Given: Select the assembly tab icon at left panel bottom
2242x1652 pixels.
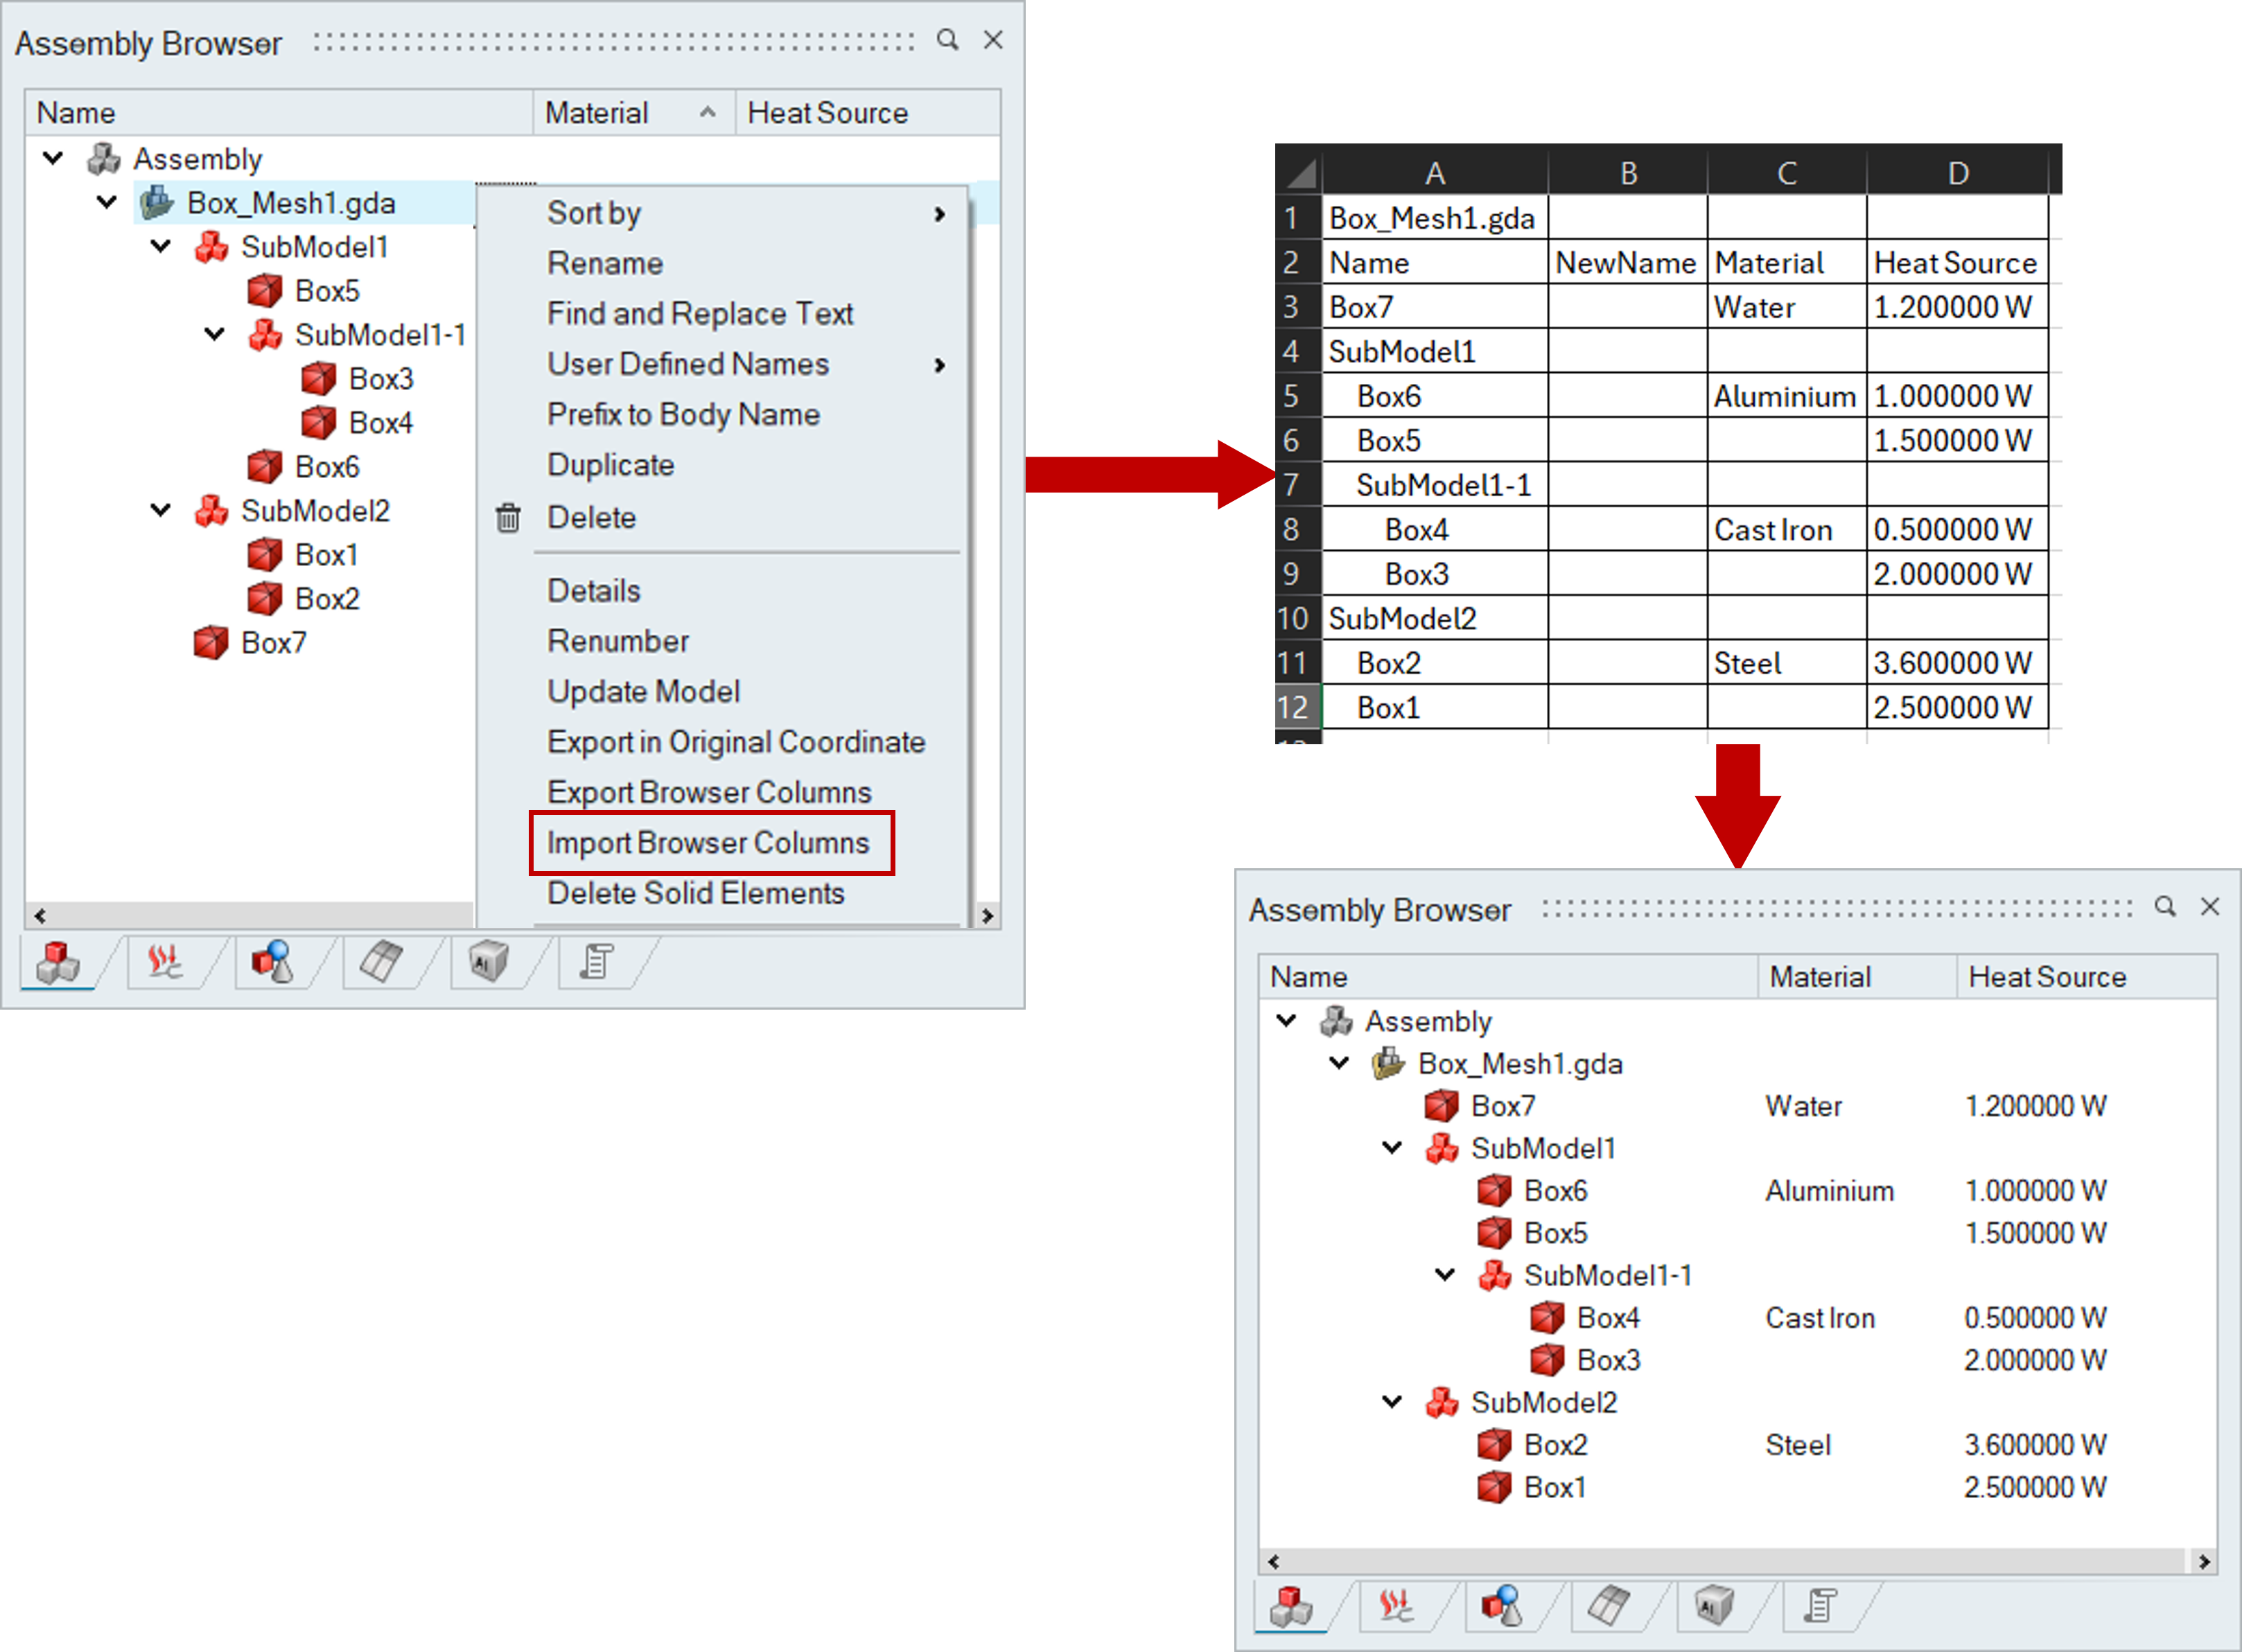Looking at the screenshot, I should point(58,962).
